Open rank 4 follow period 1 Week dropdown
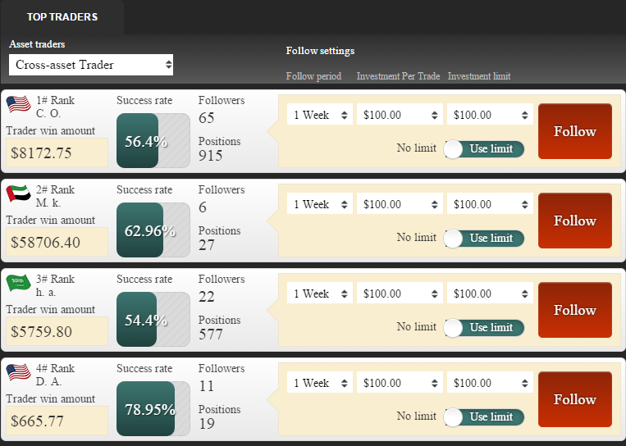Image resolution: width=626 pixels, height=446 pixels. [x=319, y=383]
